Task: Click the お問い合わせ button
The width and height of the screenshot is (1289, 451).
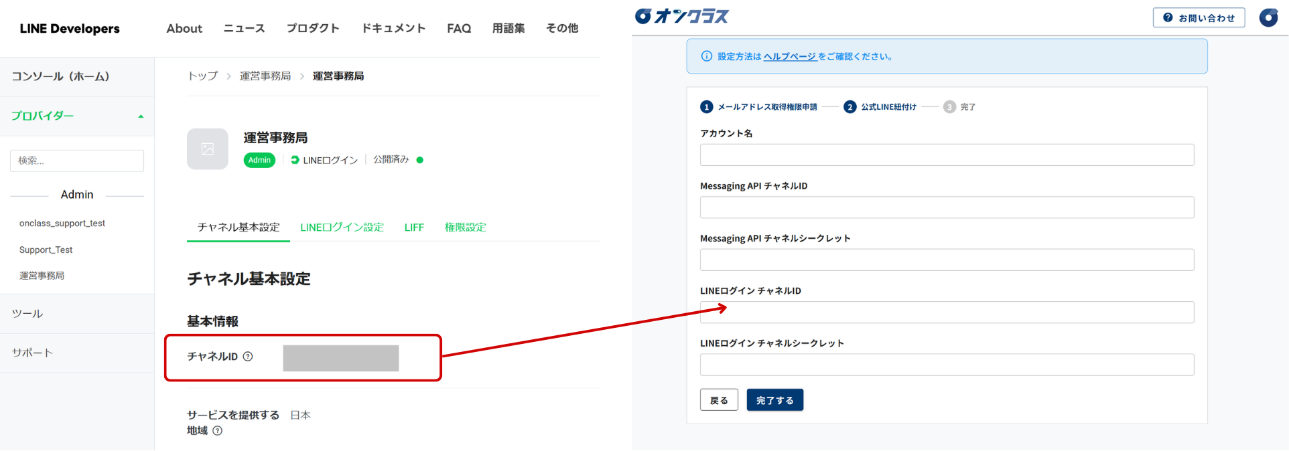Action: (1199, 18)
